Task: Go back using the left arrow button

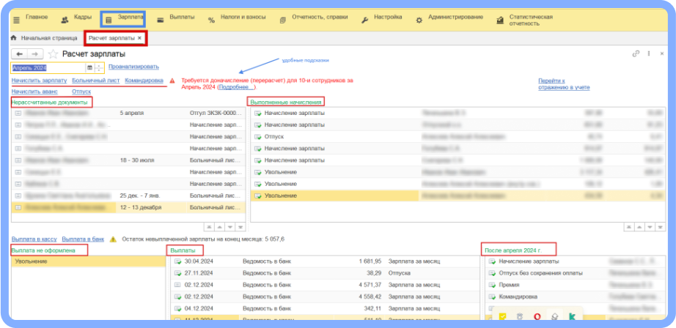Action: (20, 54)
